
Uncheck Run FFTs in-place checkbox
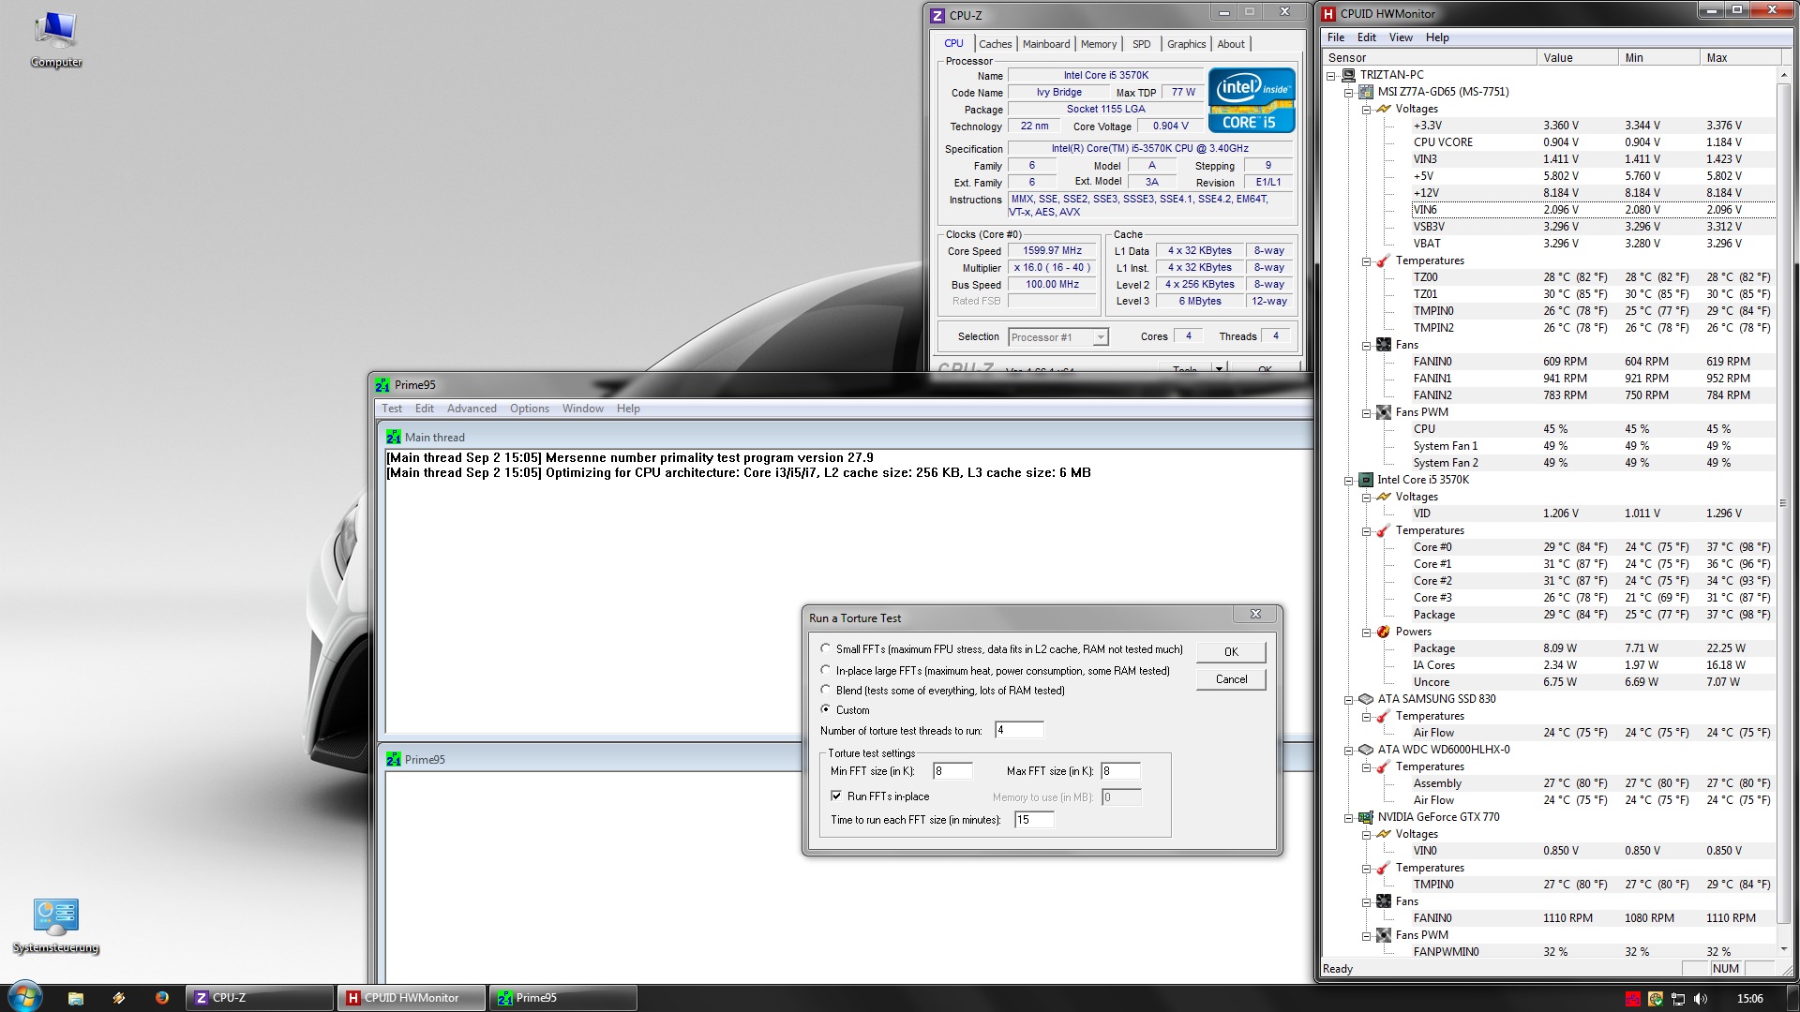coord(836,796)
